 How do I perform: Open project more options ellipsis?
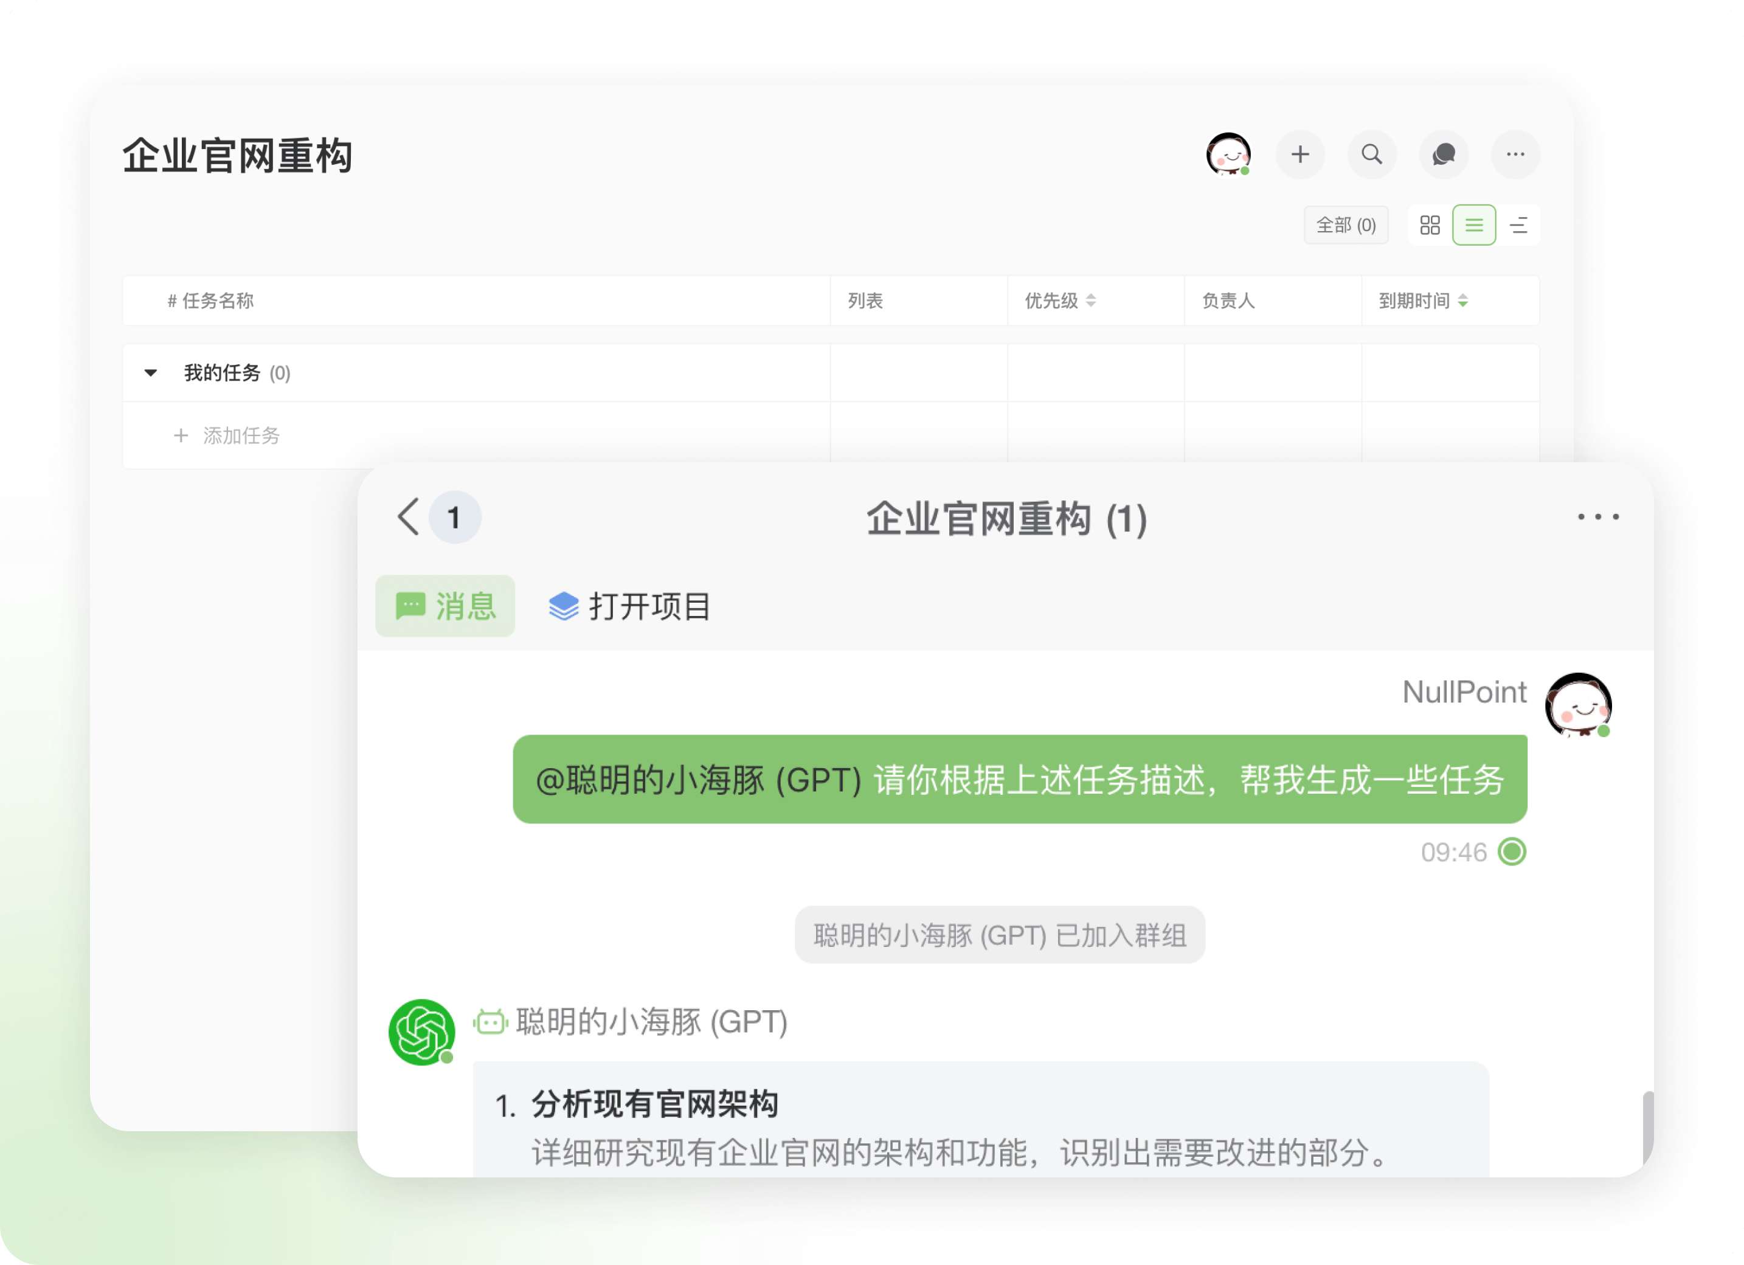click(1515, 154)
